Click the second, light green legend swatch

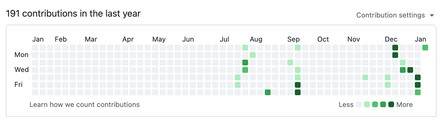(367, 105)
